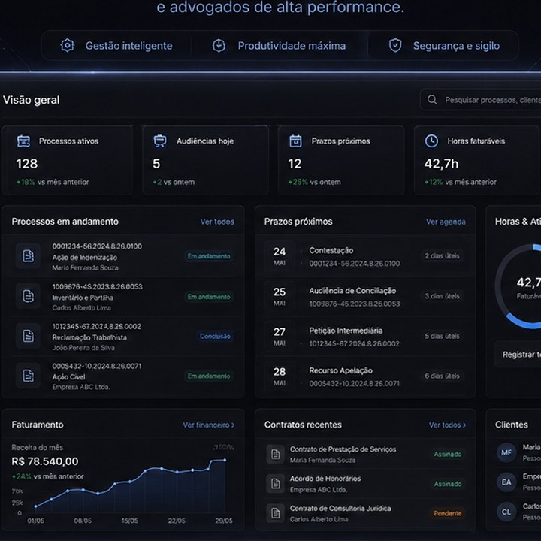The width and height of the screenshot is (541, 541).
Task: Click the Clientes panel title
Action: pyautogui.click(x=512, y=425)
